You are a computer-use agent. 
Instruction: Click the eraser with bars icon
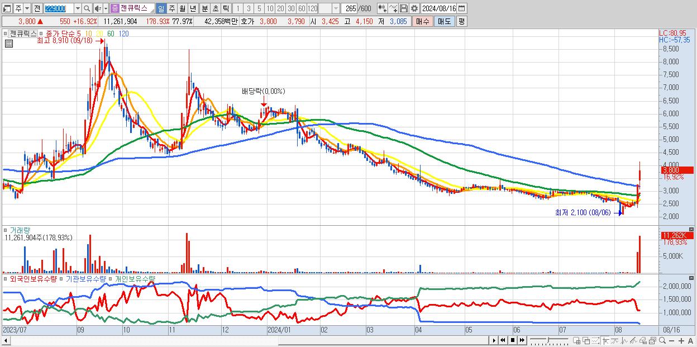(x=643, y=341)
